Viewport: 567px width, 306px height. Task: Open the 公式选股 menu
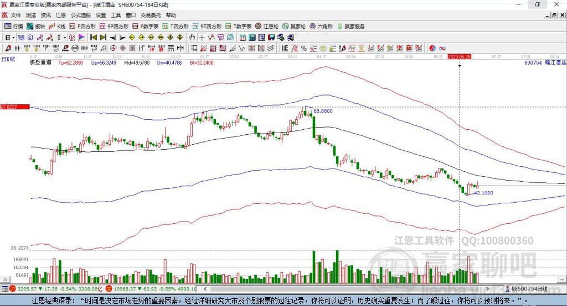click(x=81, y=15)
